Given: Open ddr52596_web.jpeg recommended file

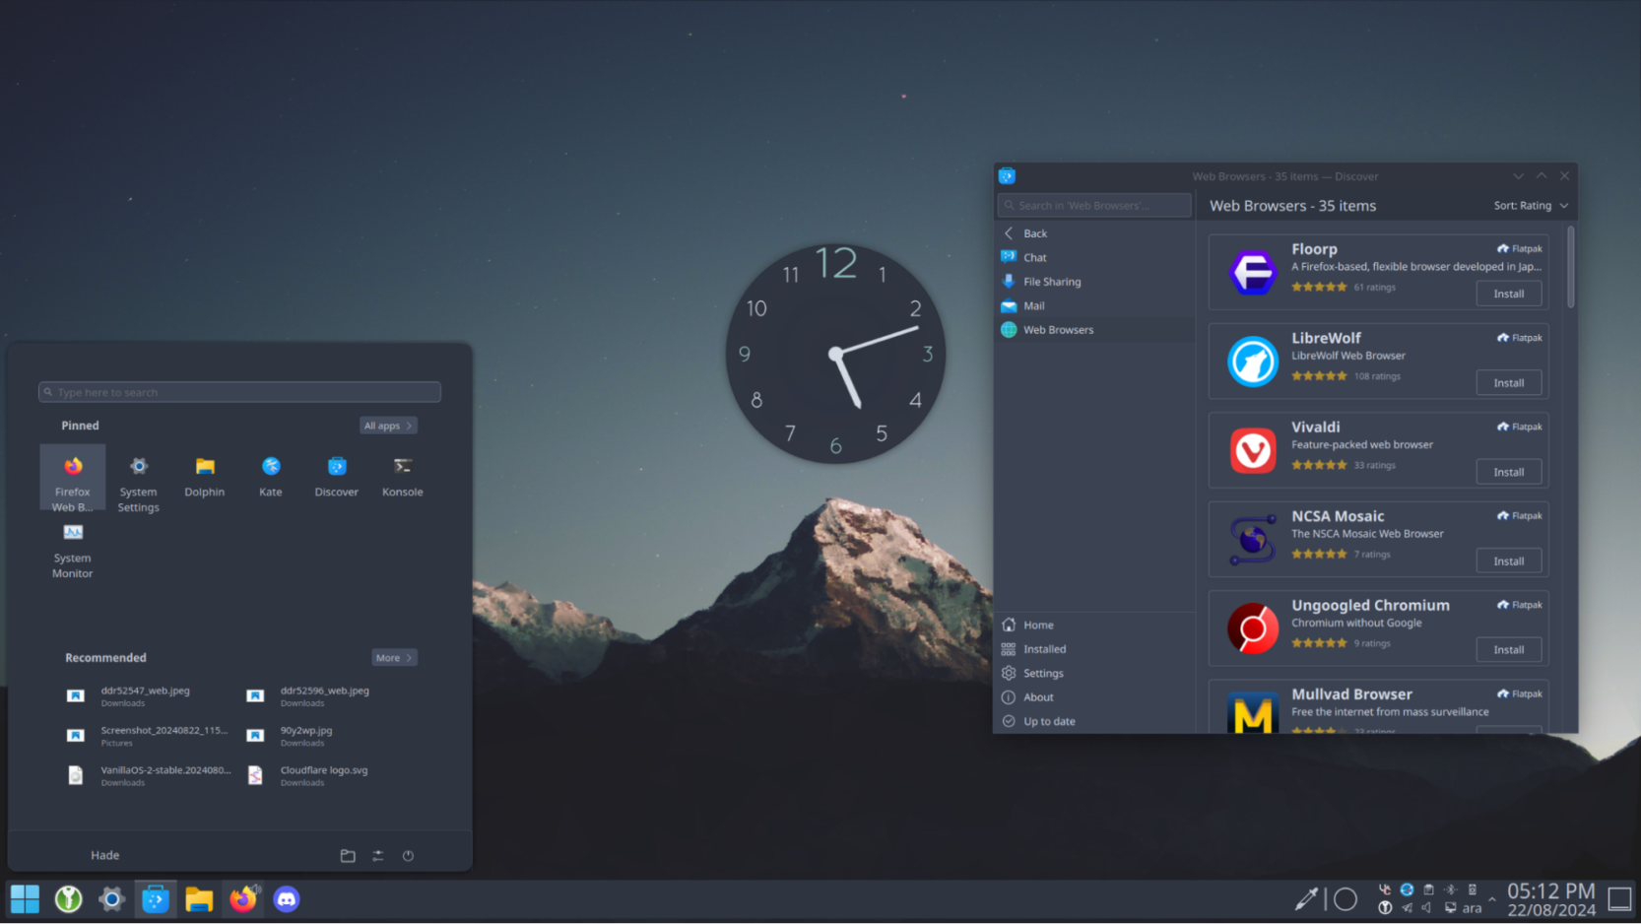Looking at the screenshot, I should (x=325, y=695).
